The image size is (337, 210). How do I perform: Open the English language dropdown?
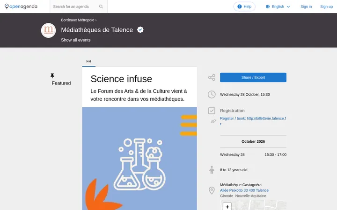[278, 7]
